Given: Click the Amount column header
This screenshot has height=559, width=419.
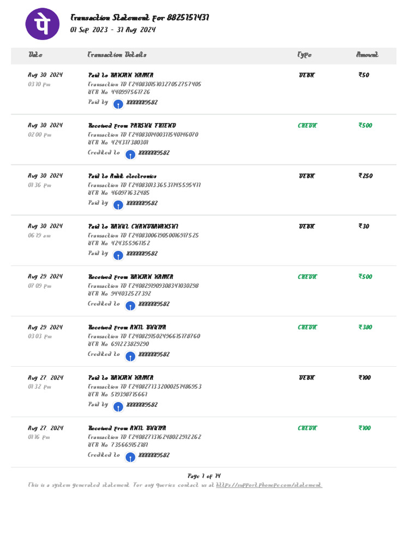Looking at the screenshot, I should [x=367, y=55].
